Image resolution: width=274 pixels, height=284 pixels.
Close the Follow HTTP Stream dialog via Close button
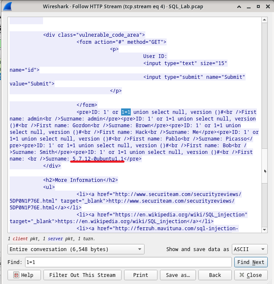(251, 275)
